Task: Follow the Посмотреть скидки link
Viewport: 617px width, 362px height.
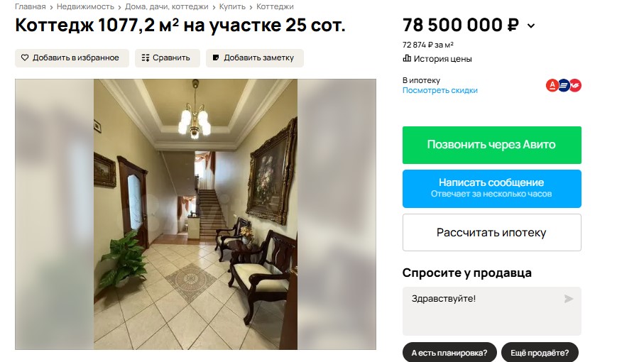Action: click(x=440, y=91)
